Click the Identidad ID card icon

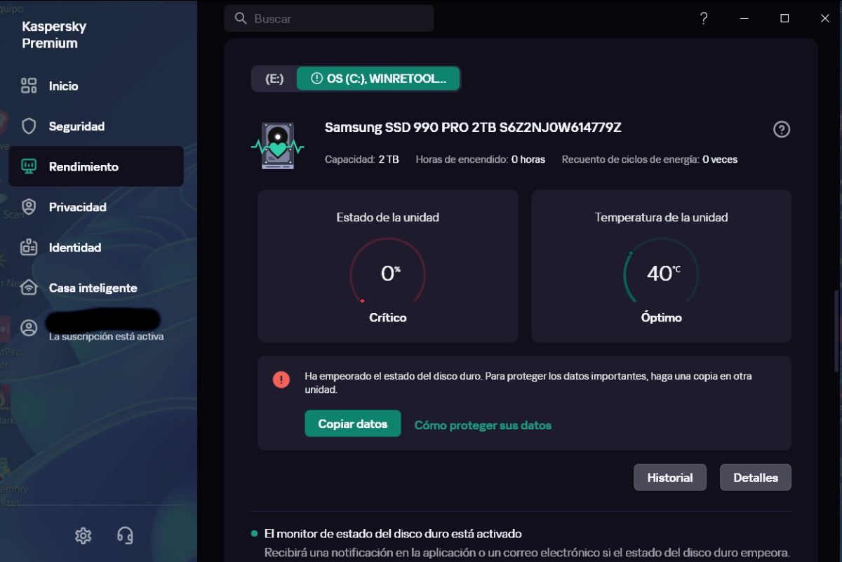[29, 248]
